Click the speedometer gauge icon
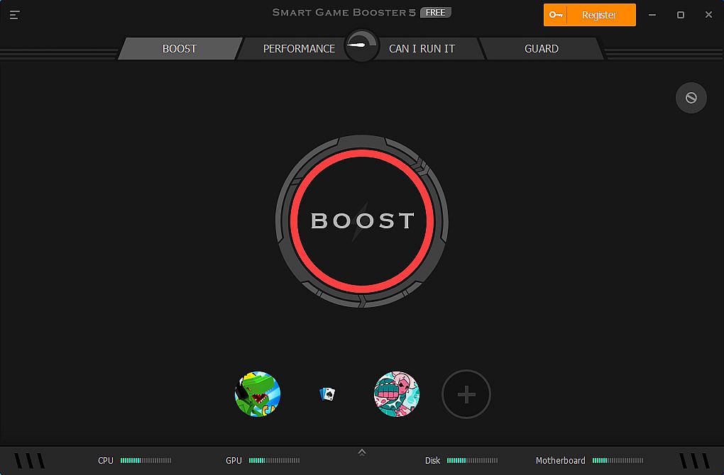 361,45
